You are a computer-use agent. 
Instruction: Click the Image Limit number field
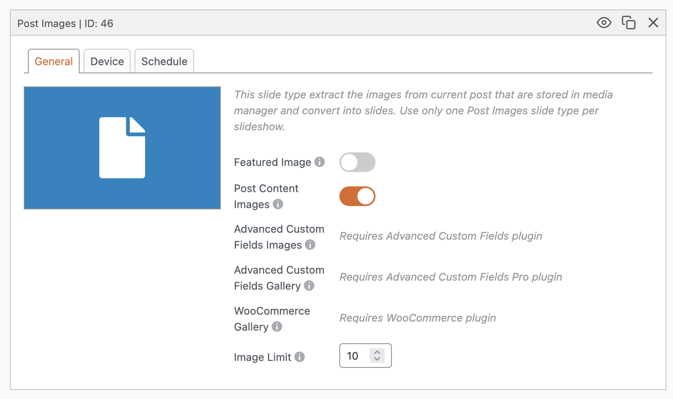355,356
